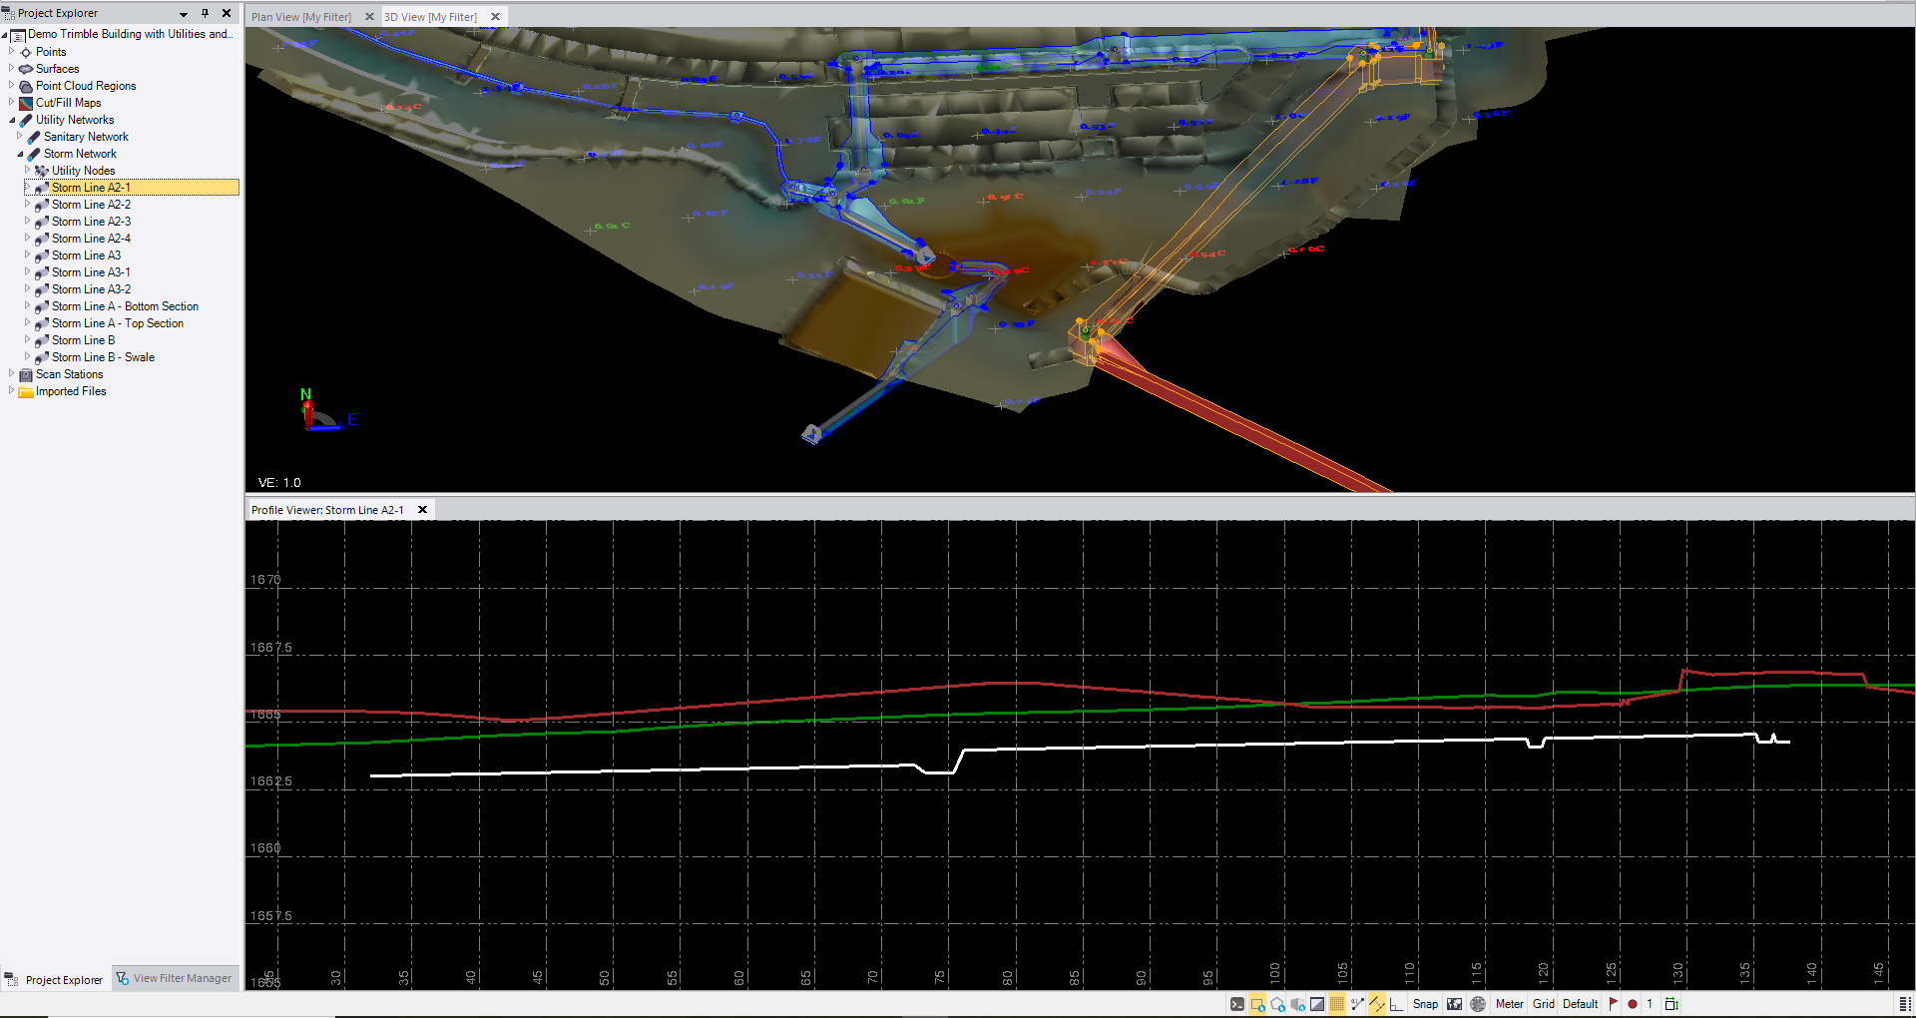Click the Imported Files folder icon
The width and height of the screenshot is (1916, 1018).
coord(26,391)
